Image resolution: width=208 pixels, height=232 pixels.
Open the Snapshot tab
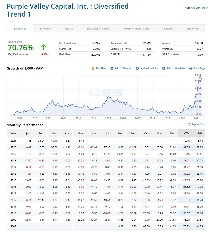[20, 28]
